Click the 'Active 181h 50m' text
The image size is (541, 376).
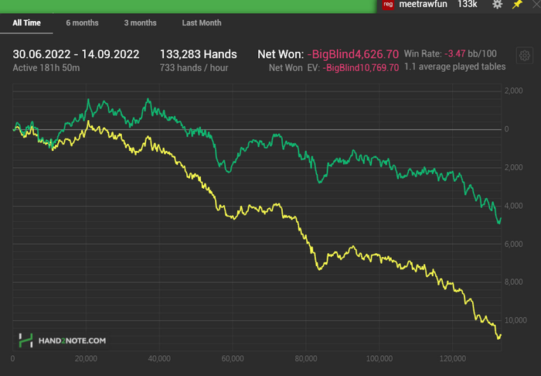click(x=46, y=68)
